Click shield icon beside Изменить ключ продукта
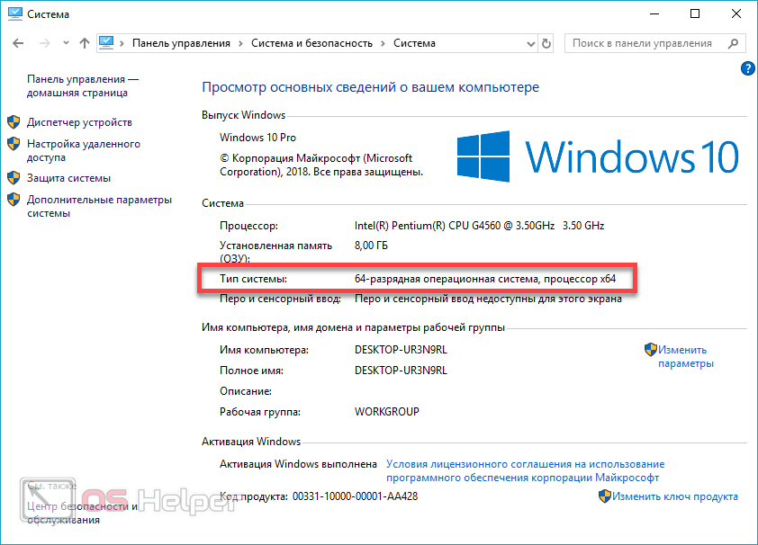 point(605,496)
